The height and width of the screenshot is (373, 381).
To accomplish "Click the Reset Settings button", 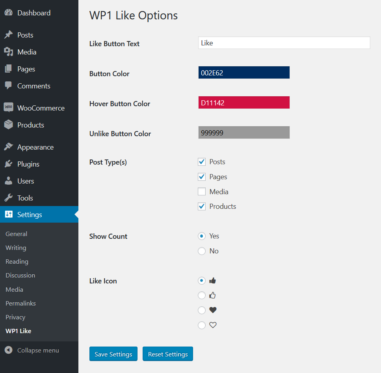I will 168,354.
